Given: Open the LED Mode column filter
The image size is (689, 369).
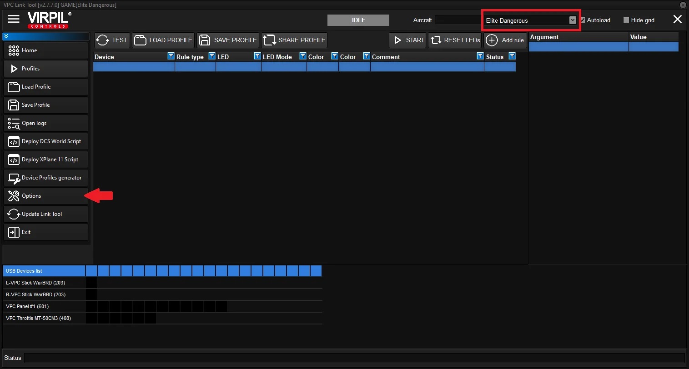Looking at the screenshot, I should click(x=303, y=56).
